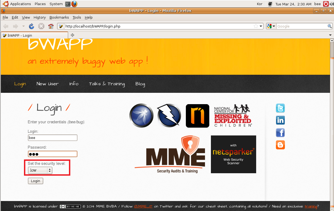
Task: Open the File menu
Action: click(x=5, y=17)
